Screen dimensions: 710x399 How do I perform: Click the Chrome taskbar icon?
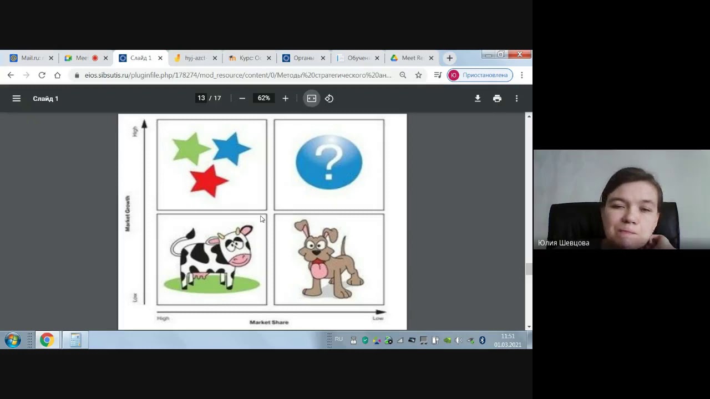pos(47,340)
